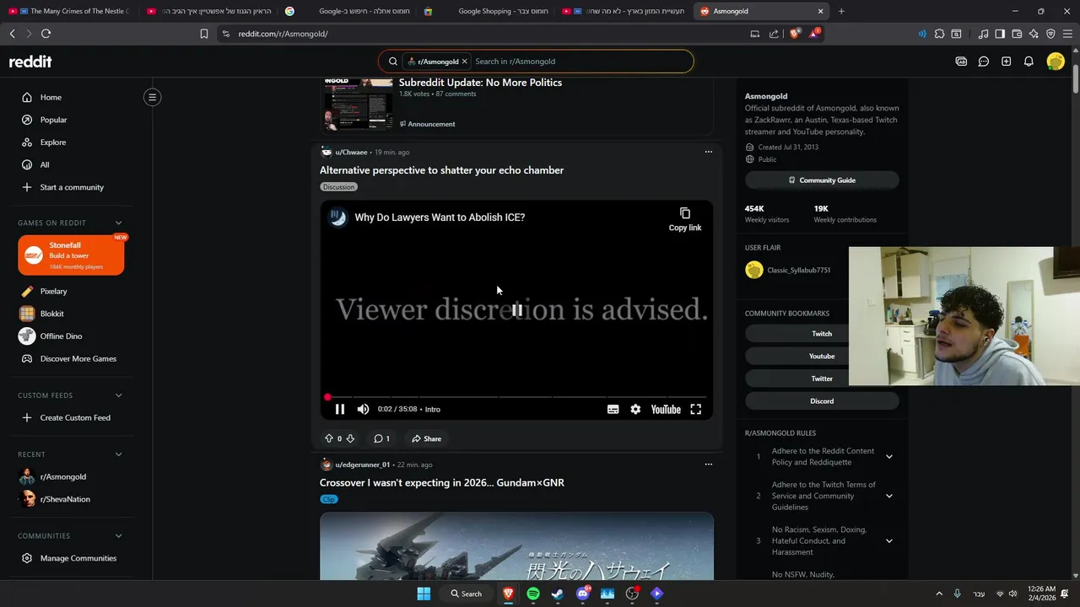Seek on the video progress bar
Viewport: 1080px width, 607px height.
[516, 397]
